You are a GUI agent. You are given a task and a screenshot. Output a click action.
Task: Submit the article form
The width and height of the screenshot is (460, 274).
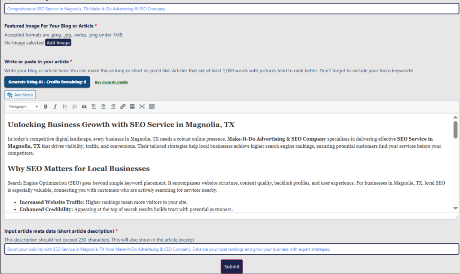(232, 266)
